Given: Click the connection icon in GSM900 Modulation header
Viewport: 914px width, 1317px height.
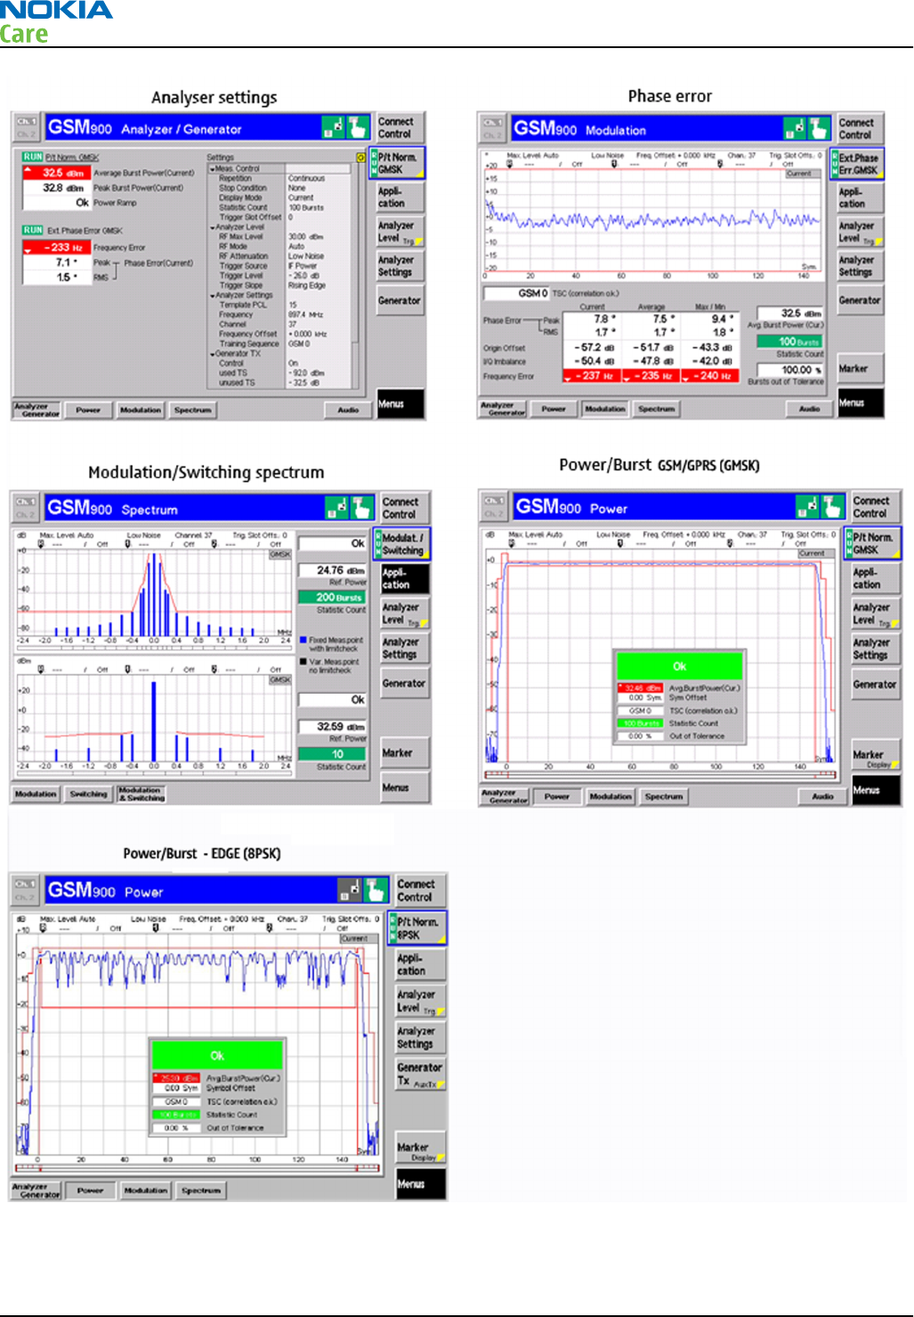Looking at the screenshot, I should point(794,129).
